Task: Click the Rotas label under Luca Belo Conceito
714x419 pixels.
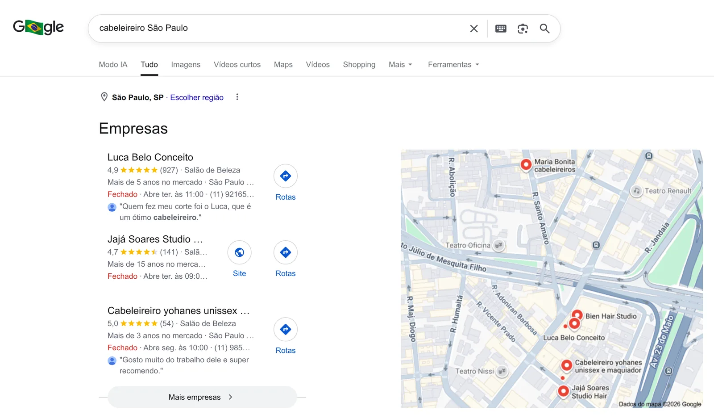Action: click(x=286, y=197)
